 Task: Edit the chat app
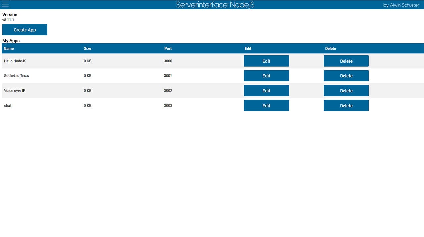tap(266, 106)
